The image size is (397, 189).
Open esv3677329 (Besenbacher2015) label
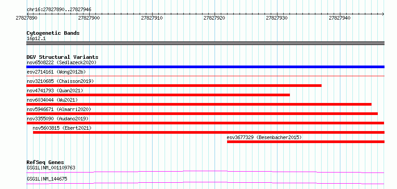tap(265, 137)
